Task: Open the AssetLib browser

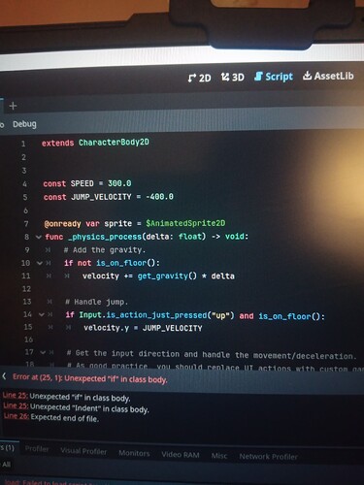Action: [328, 76]
